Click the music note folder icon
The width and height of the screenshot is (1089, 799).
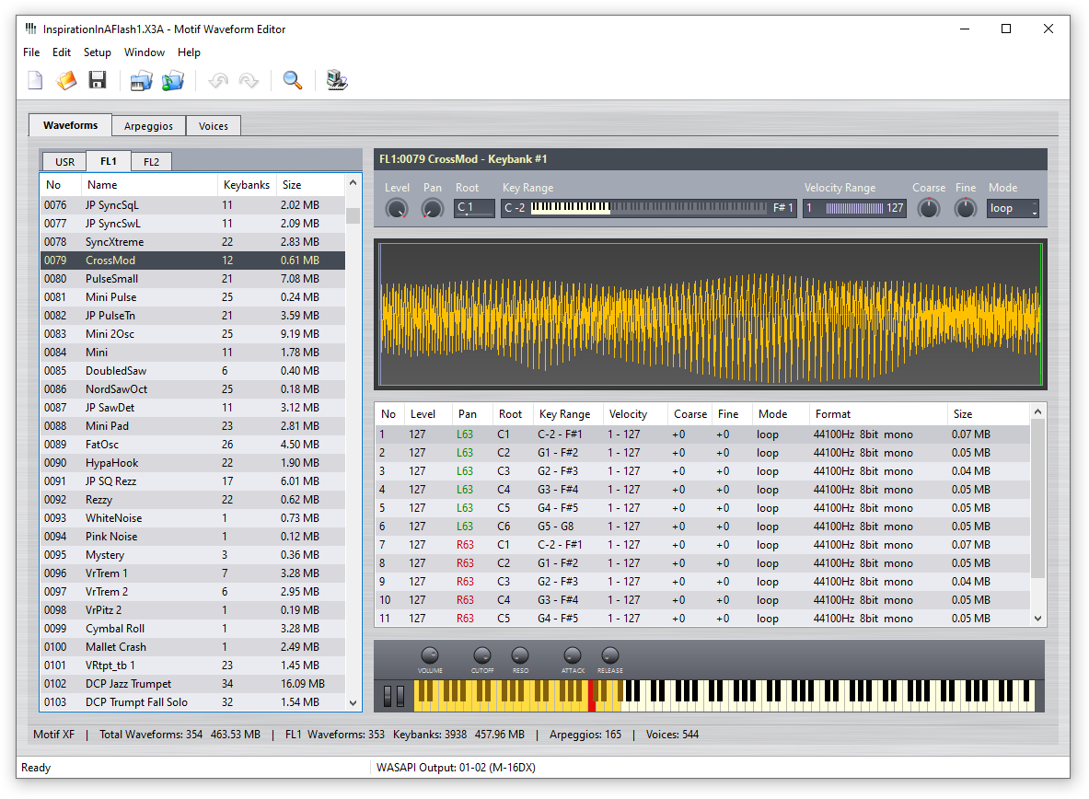[173, 81]
